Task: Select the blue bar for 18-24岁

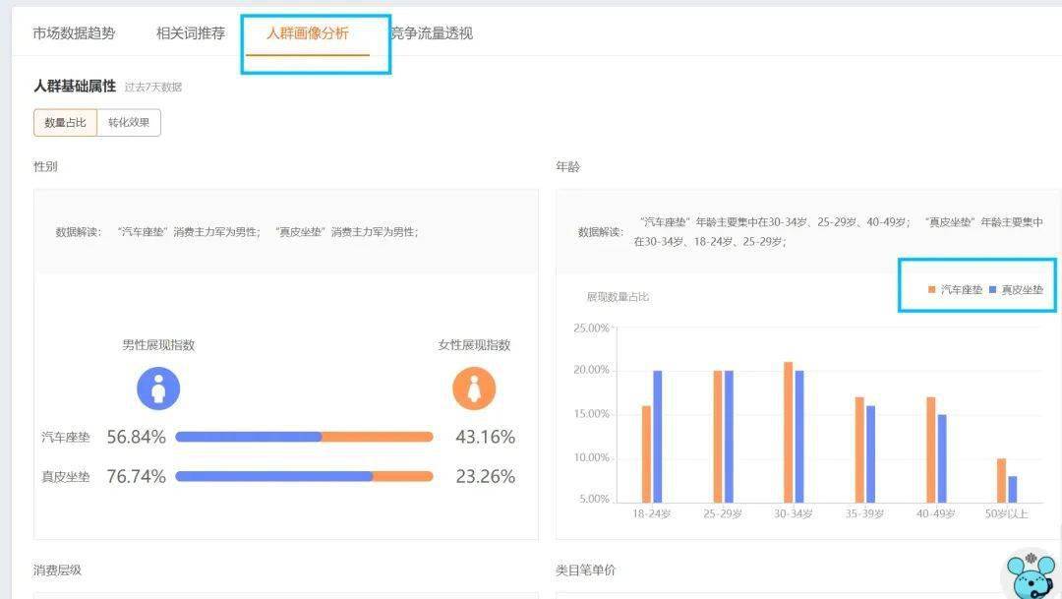Action: click(658, 437)
